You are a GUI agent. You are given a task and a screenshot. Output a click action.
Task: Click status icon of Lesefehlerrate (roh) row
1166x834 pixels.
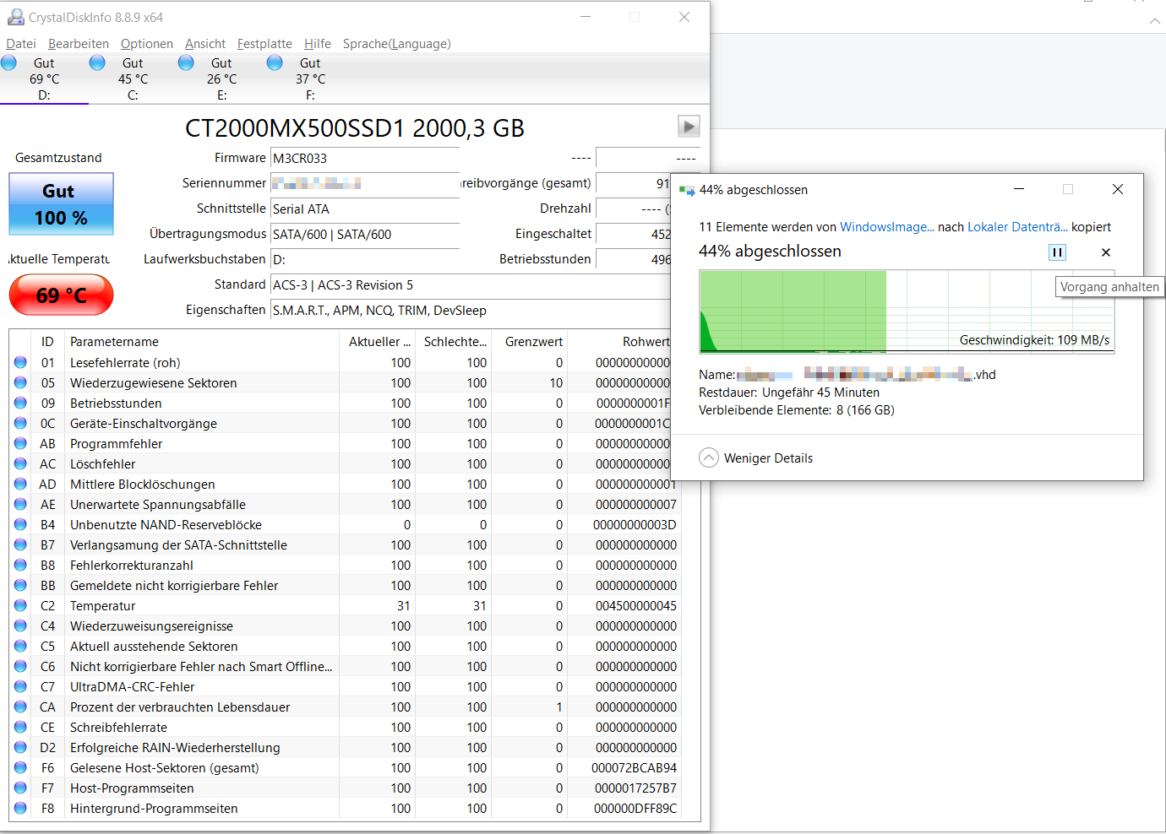(20, 362)
